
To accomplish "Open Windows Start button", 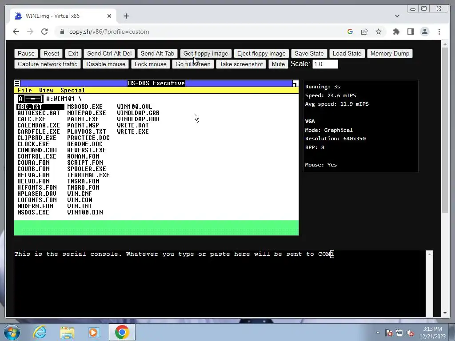I will [12, 332].
